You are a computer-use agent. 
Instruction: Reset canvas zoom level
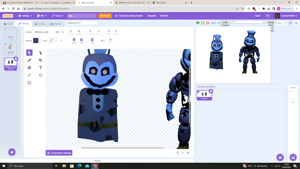(183, 153)
